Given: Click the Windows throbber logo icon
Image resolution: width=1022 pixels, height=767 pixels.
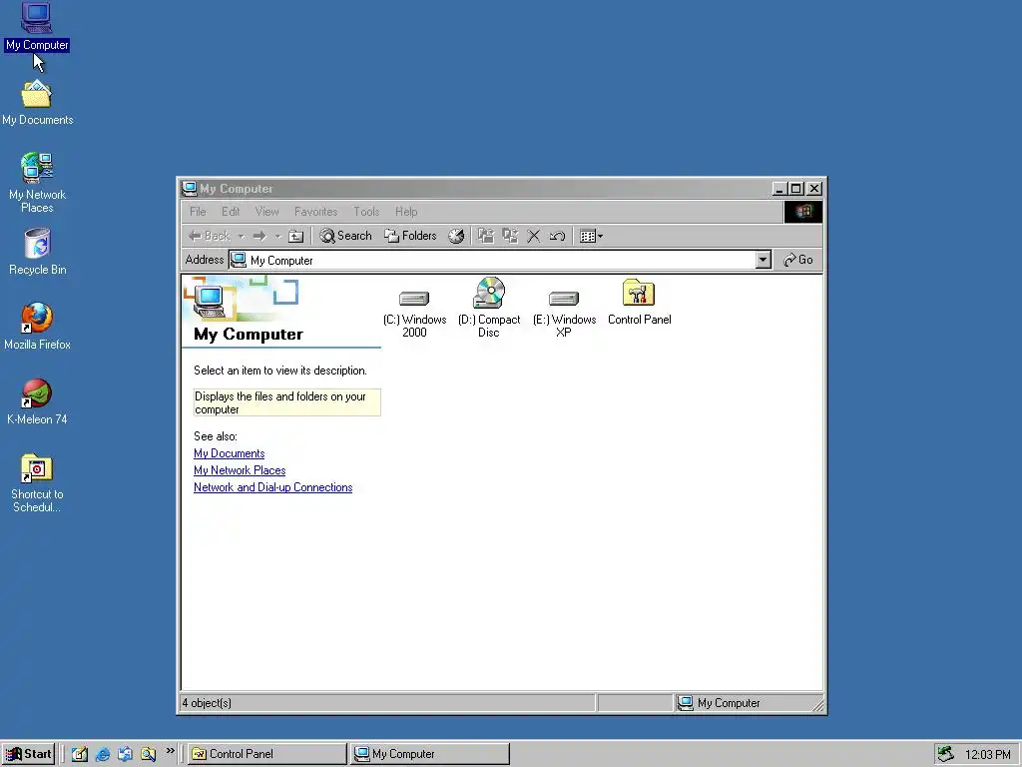Looking at the screenshot, I should [803, 212].
